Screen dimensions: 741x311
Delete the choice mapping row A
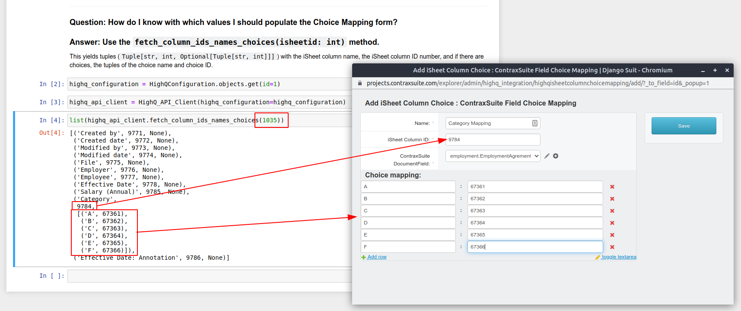612,187
